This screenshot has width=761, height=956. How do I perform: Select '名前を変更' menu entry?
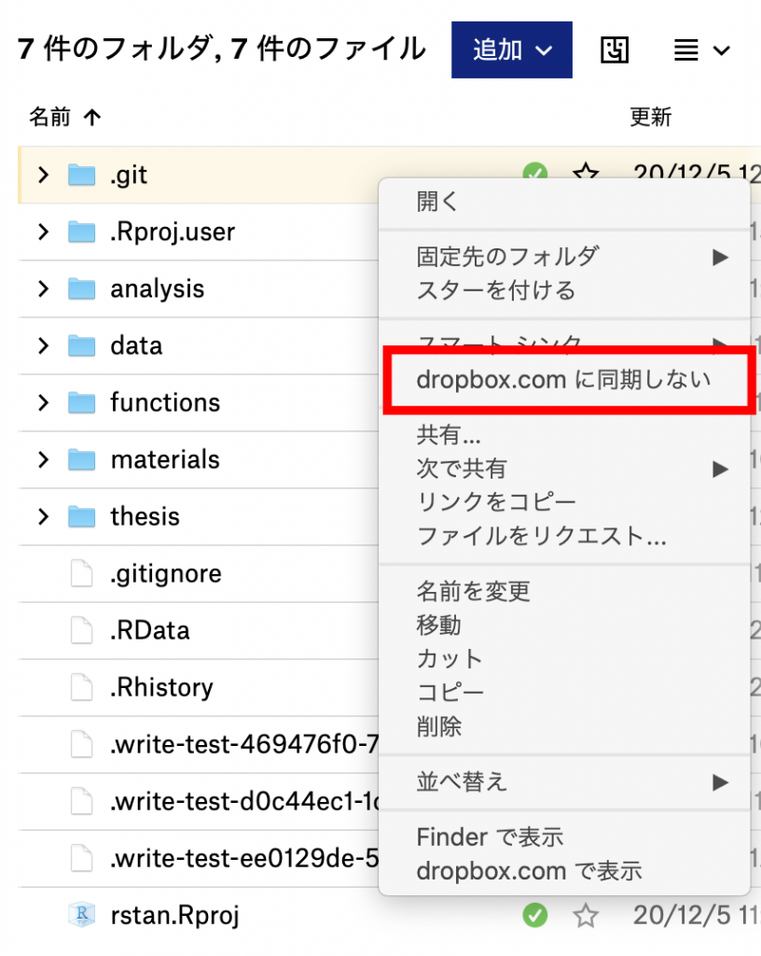[473, 591]
